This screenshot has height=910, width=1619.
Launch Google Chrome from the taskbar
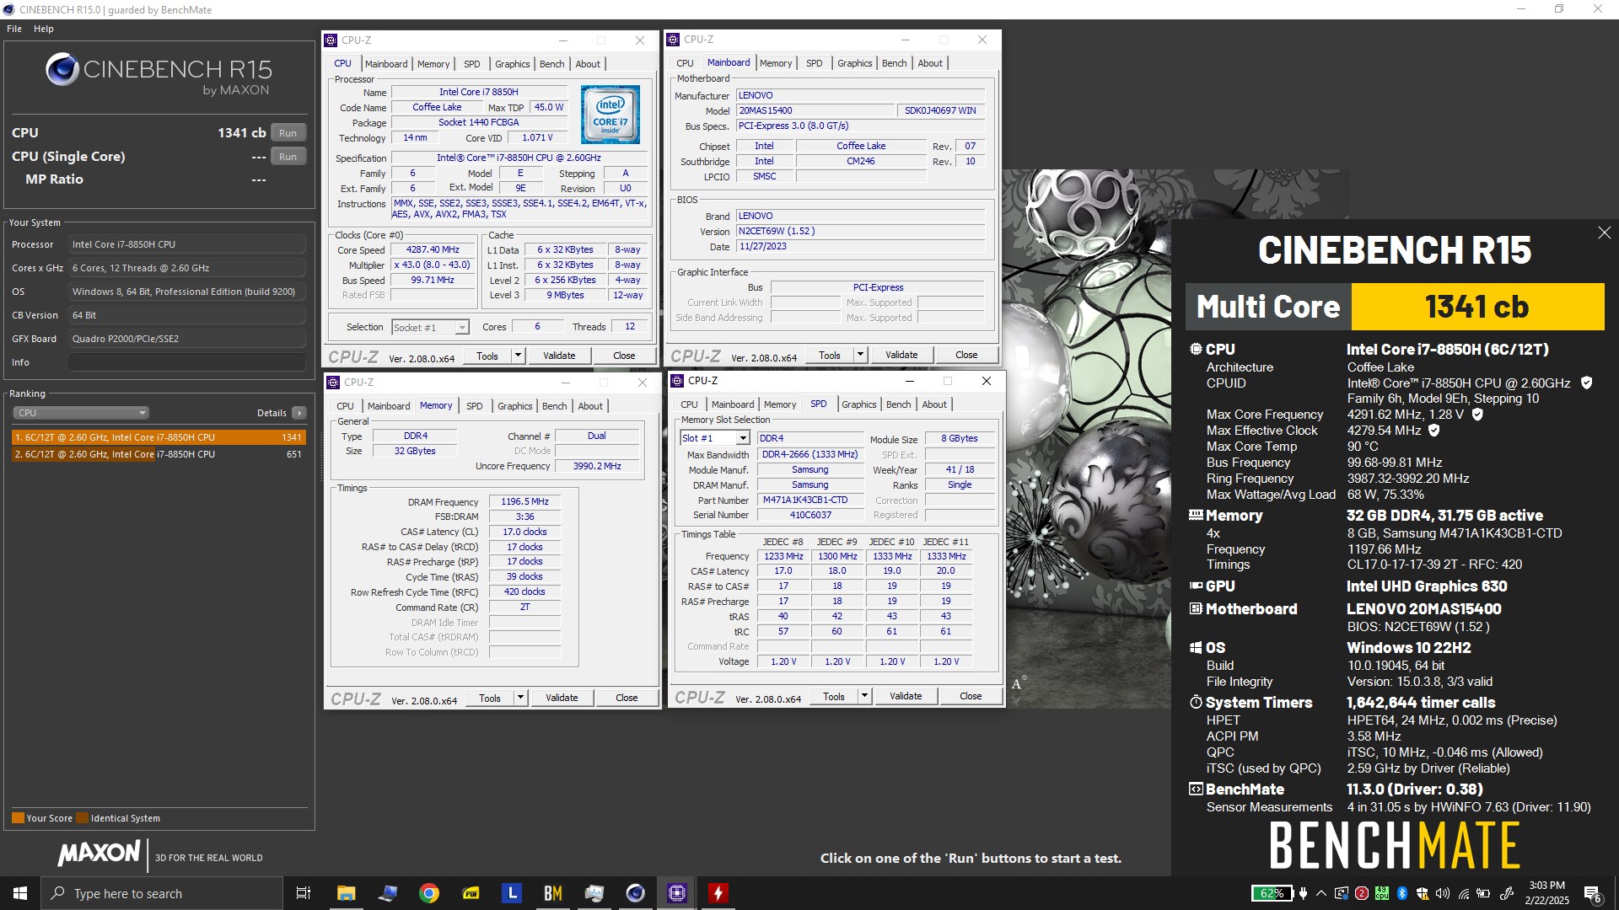point(429,893)
